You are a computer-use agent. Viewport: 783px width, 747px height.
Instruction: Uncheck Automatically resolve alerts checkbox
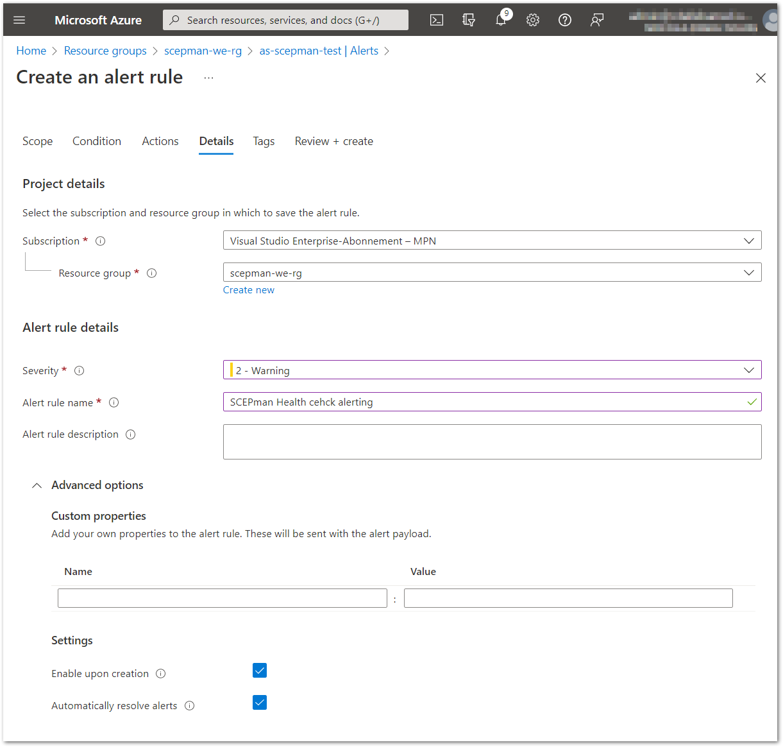[260, 703]
